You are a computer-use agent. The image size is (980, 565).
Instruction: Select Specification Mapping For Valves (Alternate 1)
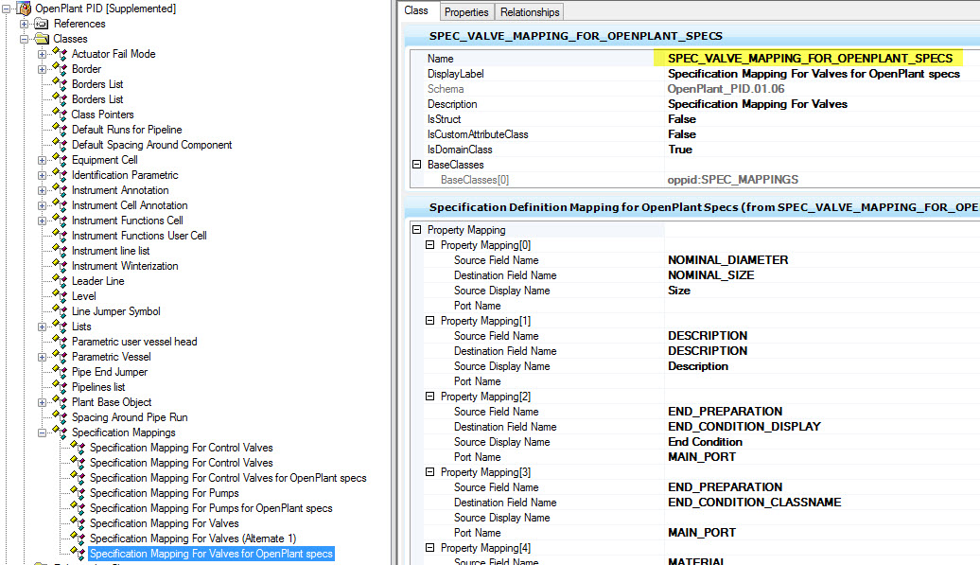tap(193, 539)
